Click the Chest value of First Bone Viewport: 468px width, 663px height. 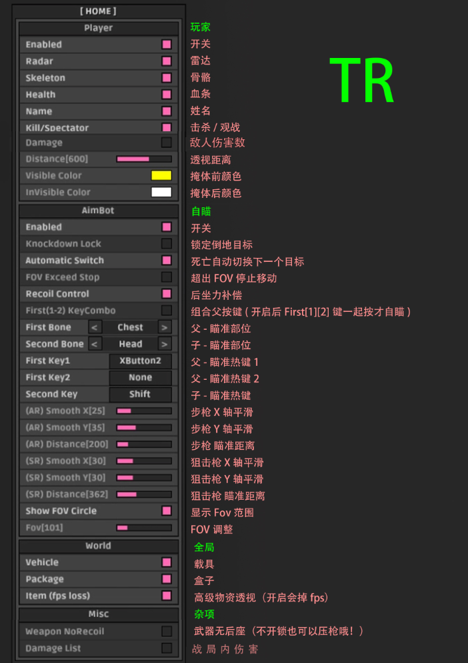pos(130,327)
